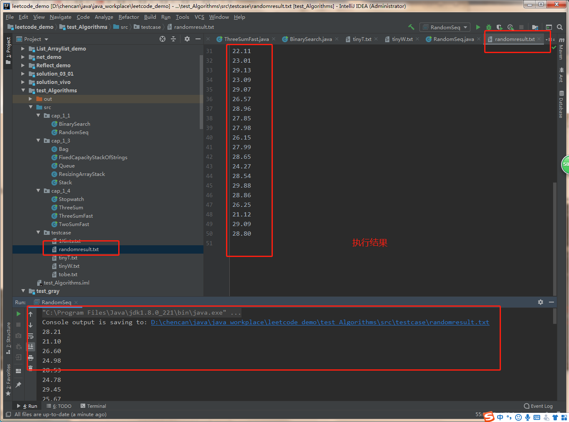569x422 pixels.
Task: Select randomresult.txt in the project tree
Action: [79, 249]
